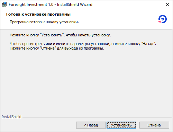The image size is (173, 132).
Task: Click the phrase "для выхода из программы"
Action: coord(80,48)
